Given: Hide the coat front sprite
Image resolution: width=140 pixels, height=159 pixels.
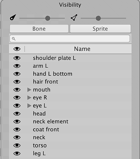Looking at the screenshot, I should tap(17, 129).
